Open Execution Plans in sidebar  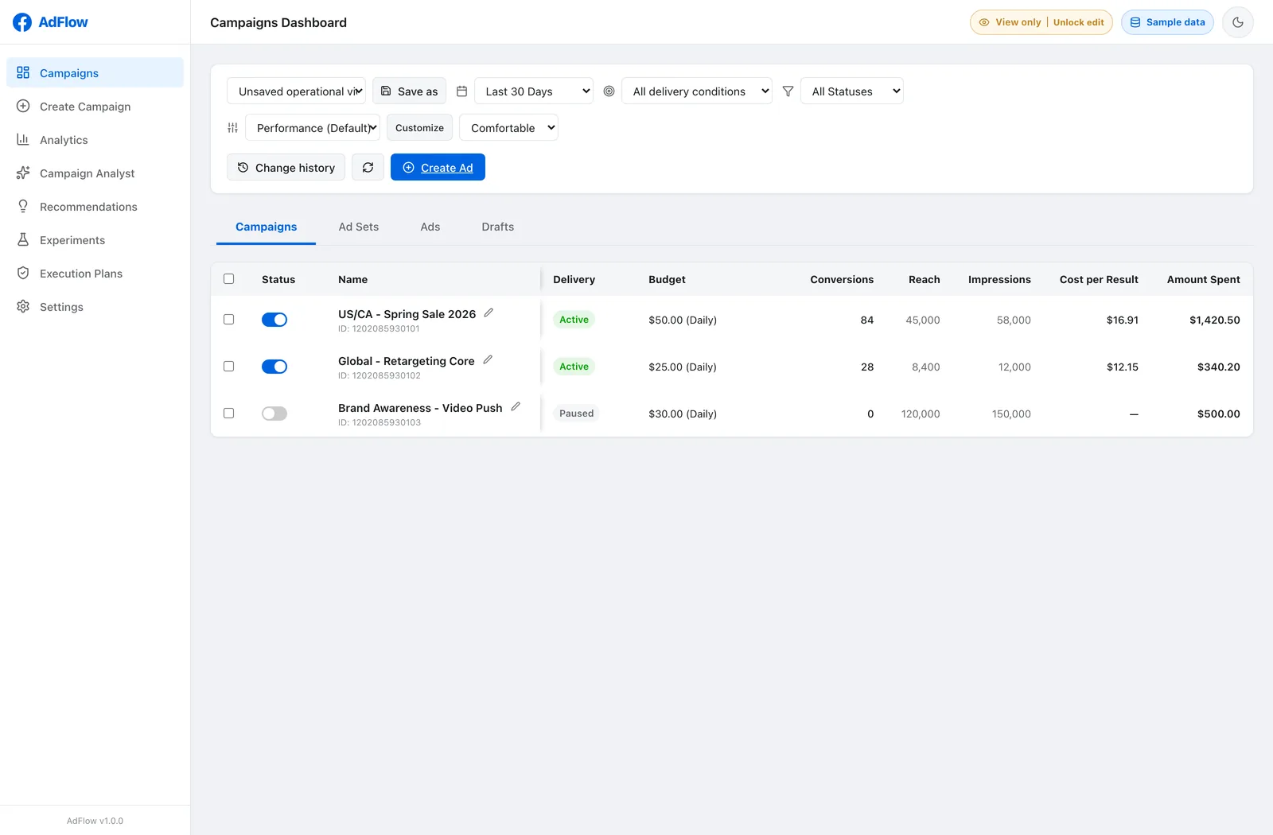95,274
